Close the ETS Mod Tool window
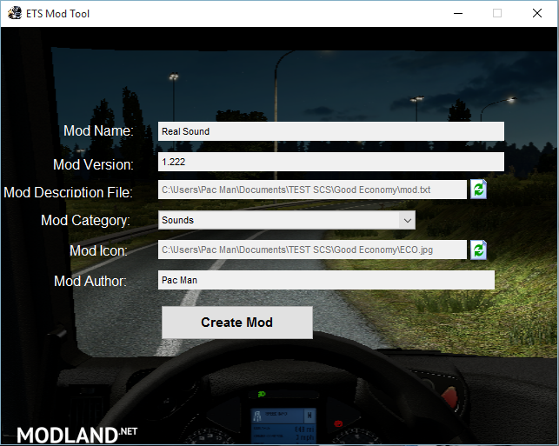 pos(537,14)
